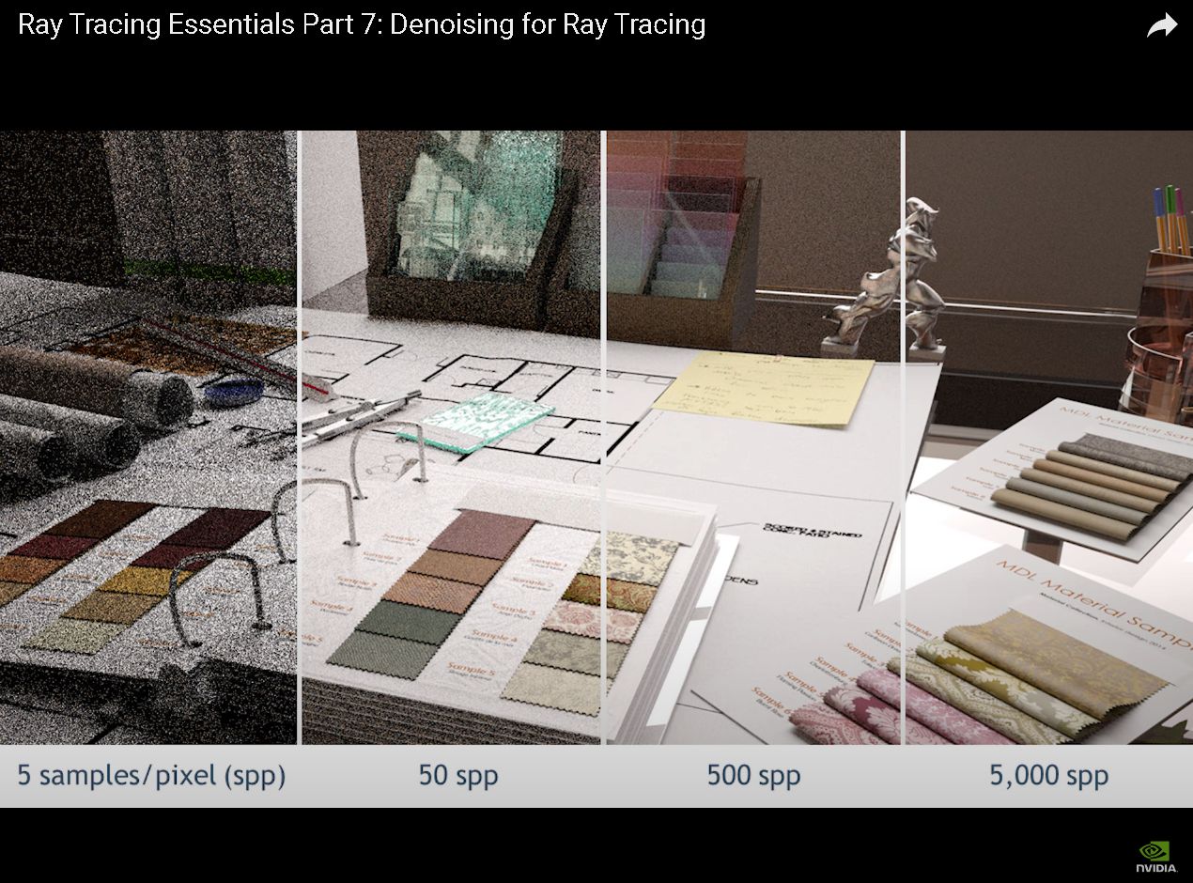
Task: Click the blue bowl in the noisy panel
Action: coord(233,391)
